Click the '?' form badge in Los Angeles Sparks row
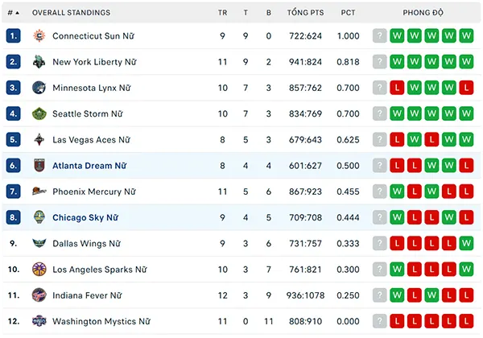483x338 pixels. click(379, 270)
